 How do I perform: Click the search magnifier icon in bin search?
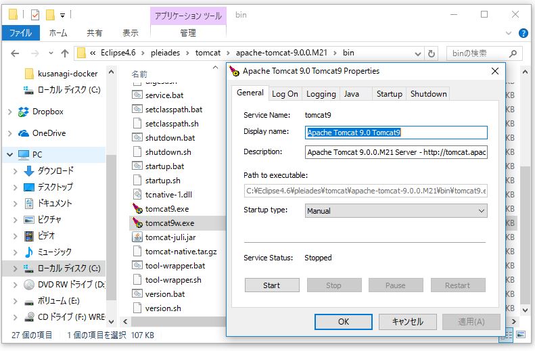coord(513,53)
